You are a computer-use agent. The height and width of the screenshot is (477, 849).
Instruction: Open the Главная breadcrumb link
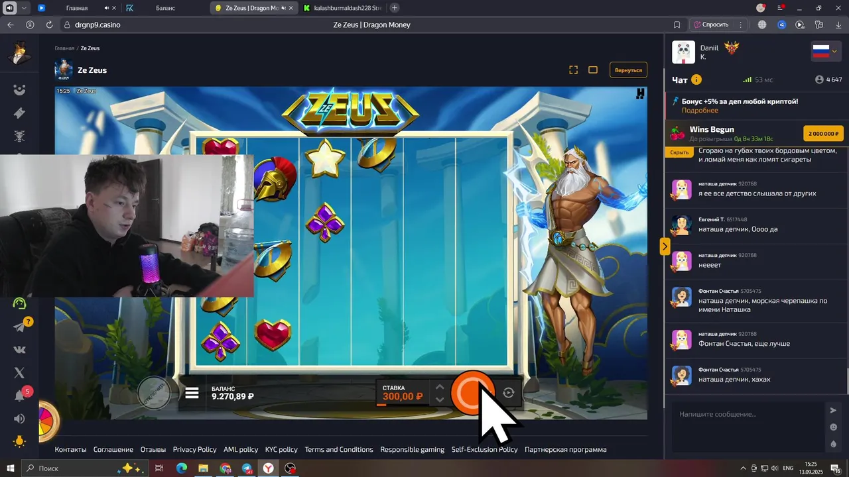tap(64, 48)
